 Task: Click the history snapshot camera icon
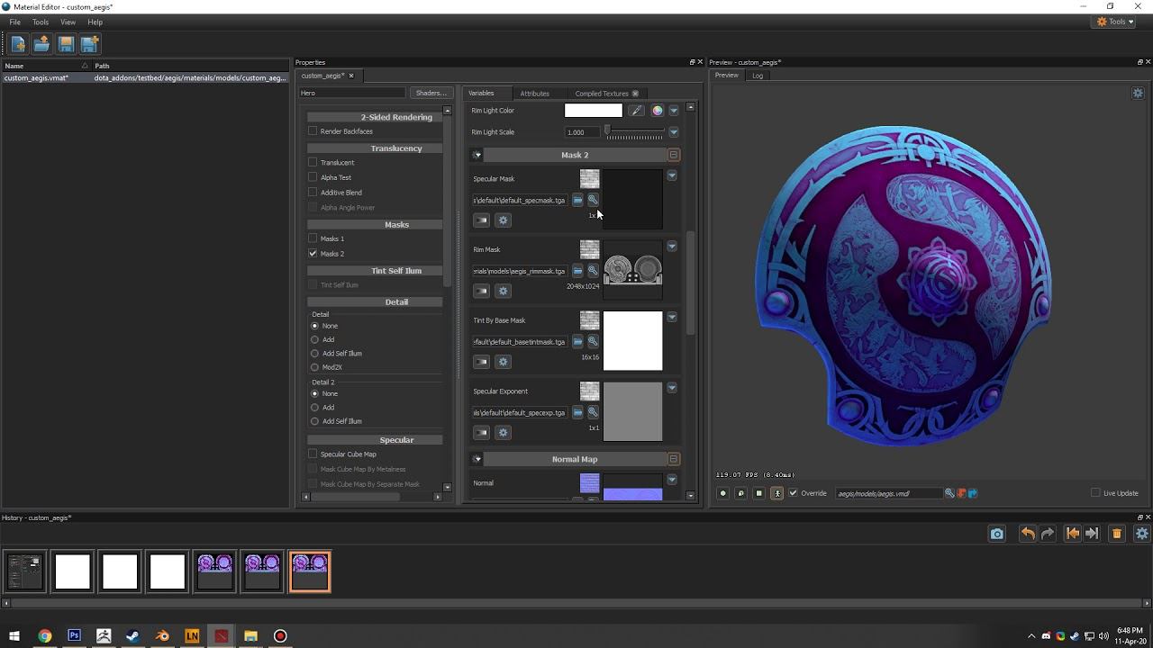coord(997,534)
